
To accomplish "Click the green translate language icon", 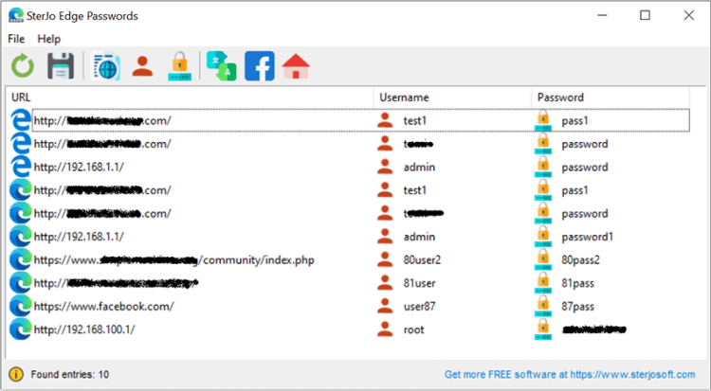I will pos(222,66).
